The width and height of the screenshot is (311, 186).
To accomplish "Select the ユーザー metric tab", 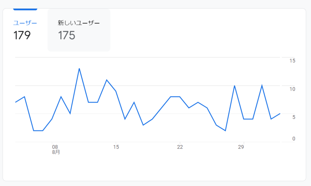I will coord(25,23).
